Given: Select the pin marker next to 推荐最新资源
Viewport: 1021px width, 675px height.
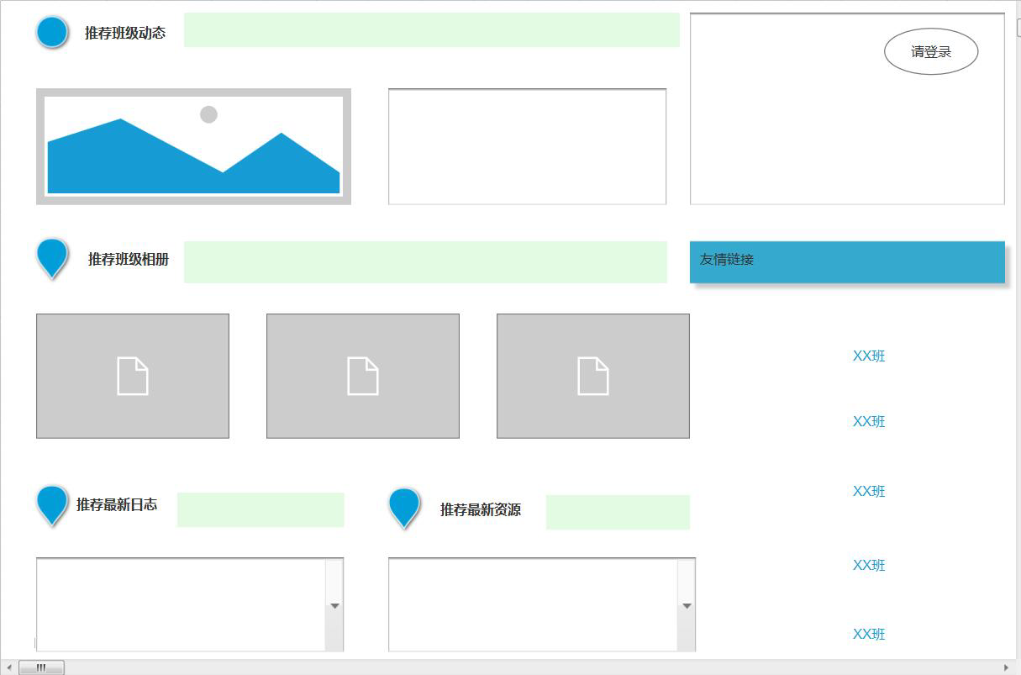Looking at the screenshot, I should click(404, 506).
